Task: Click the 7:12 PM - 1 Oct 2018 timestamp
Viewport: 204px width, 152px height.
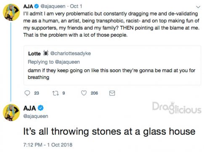Action: pyautogui.click(x=48, y=145)
